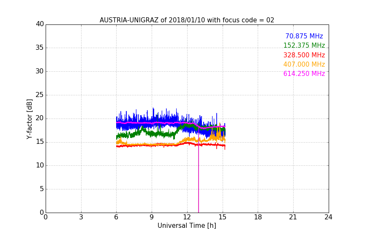The image size is (365, 243).
Task: Click the 70.875 MHz legend label
Action: (304, 36)
